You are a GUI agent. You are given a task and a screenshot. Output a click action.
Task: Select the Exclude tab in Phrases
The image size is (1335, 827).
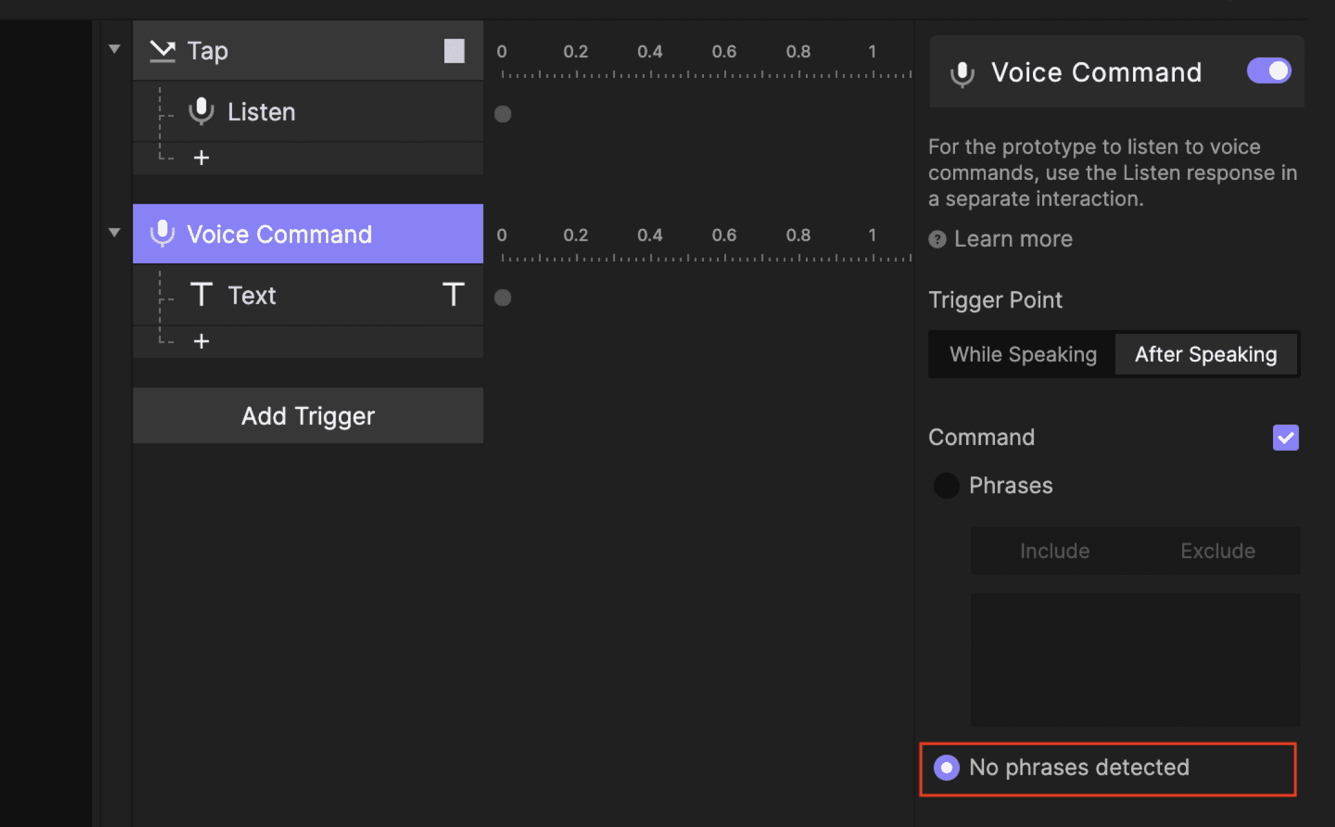1218,551
